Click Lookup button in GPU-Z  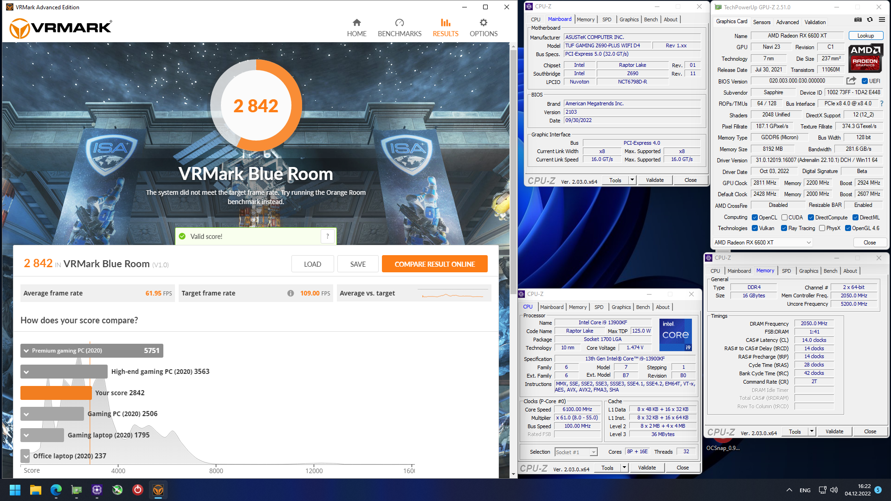865,36
